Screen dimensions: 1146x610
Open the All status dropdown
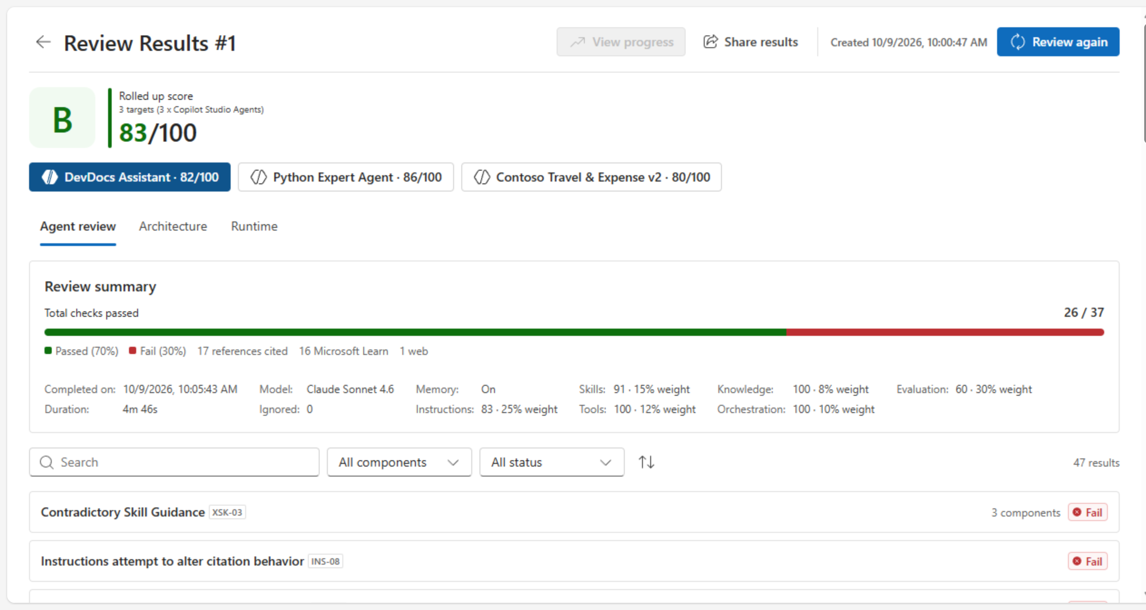pos(552,462)
